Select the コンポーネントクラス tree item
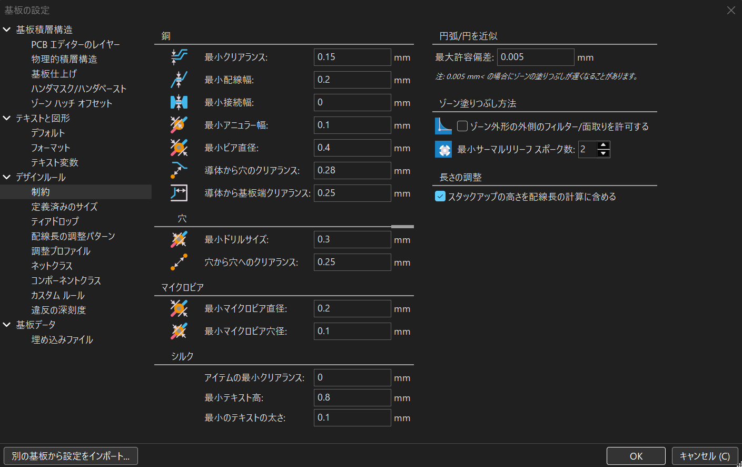 click(66, 280)
